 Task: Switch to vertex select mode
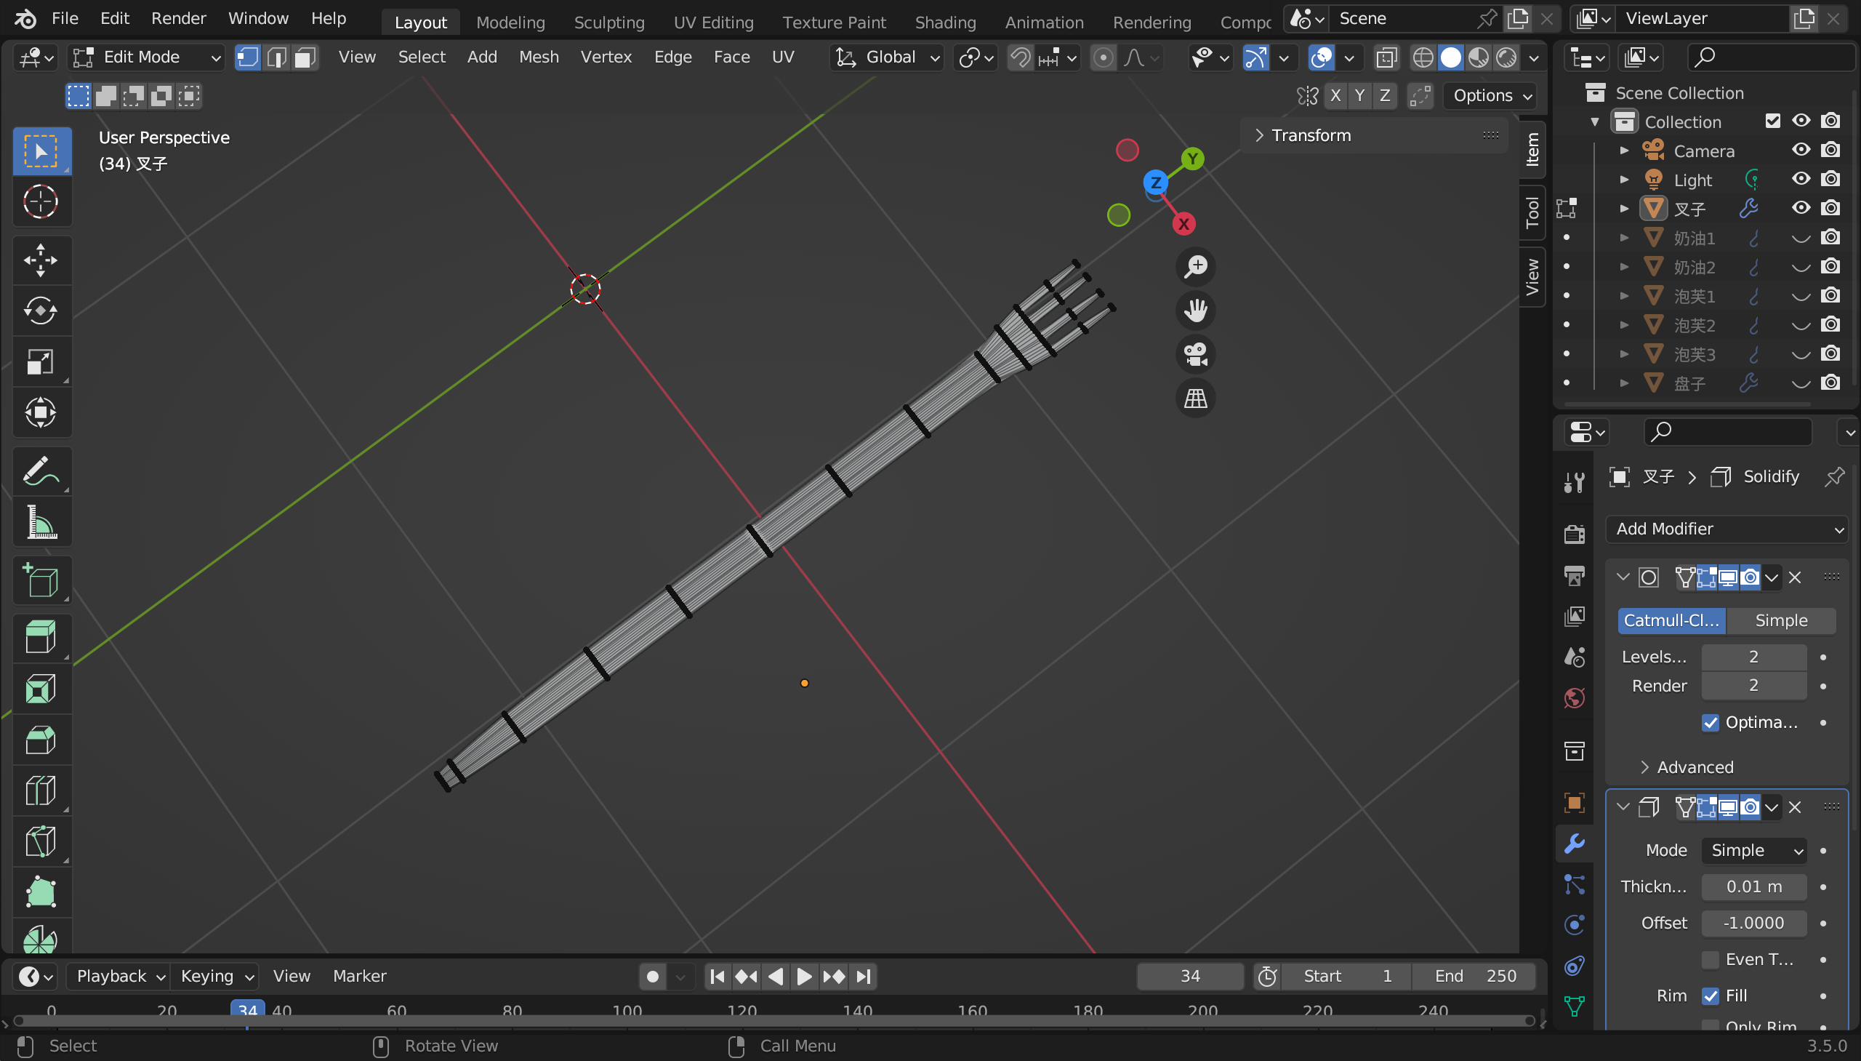click(249, 57)
